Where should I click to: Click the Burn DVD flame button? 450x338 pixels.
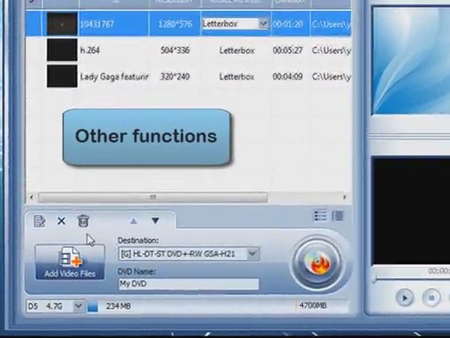pyautogui.click(x=319, y=263)
